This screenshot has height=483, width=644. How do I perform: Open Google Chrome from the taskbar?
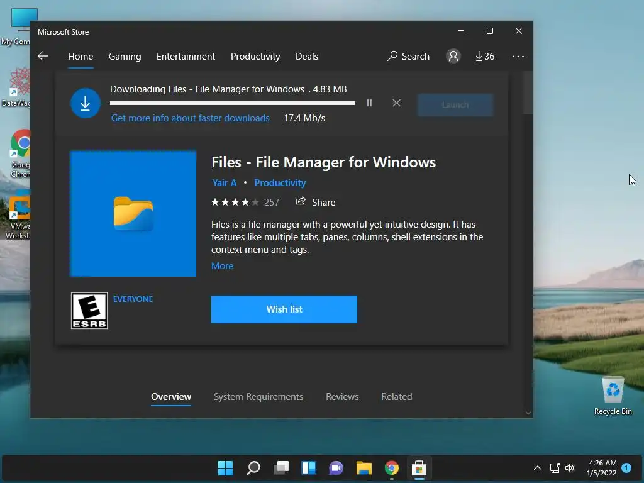pyautogui.click(x=391, y=468)
